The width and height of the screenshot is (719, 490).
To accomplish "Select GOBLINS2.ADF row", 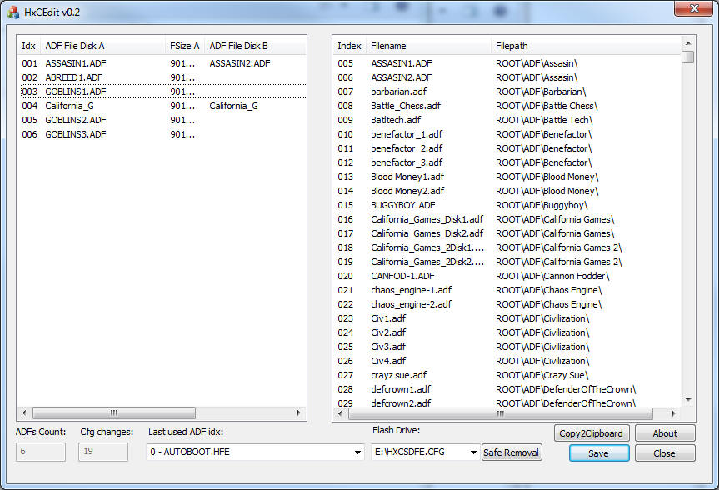I will (x=163, y=120).
